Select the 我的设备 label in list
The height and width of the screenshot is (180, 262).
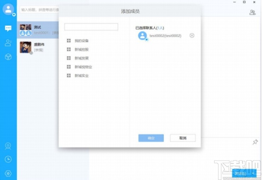pyautogui.click(x=82, y=41)
